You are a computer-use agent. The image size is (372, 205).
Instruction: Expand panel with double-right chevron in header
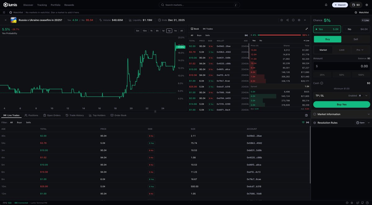pos(305,20)
